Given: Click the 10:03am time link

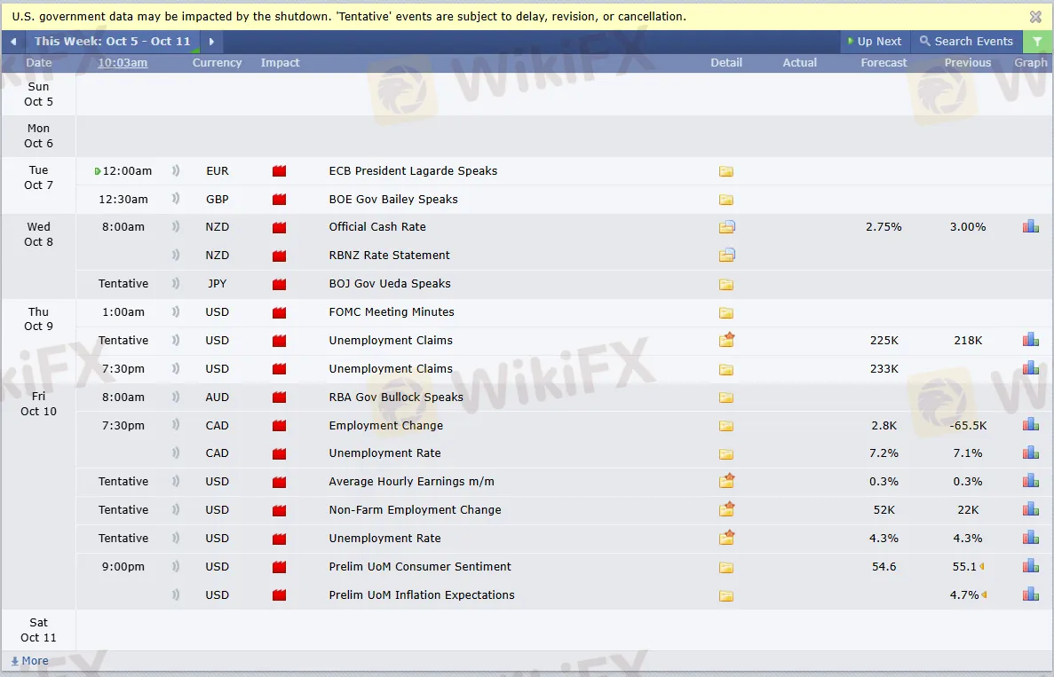Looking at the screenshot, I should (123, 63).
